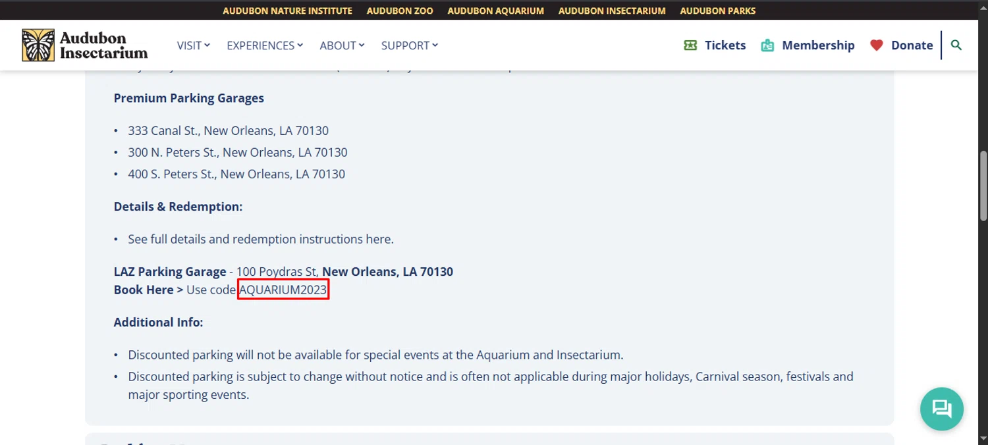The width and height of the screenshot is (988, 445).
Task: Go to Audubon Nature Institute site
Action: 287,11
